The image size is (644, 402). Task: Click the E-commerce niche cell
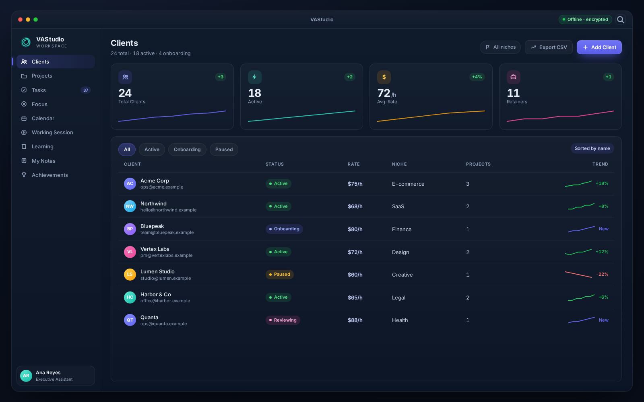tap(408, 184)
